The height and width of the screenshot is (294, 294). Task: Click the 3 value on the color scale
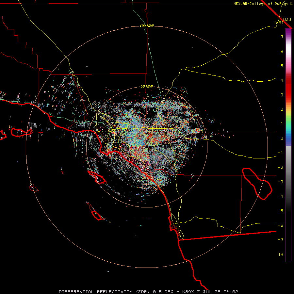(282, 95)
